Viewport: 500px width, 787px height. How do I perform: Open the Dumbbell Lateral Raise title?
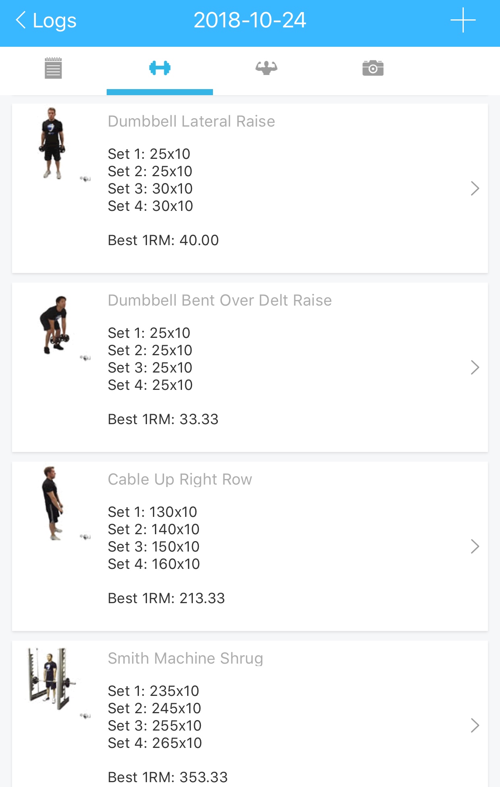coord(191,121)
